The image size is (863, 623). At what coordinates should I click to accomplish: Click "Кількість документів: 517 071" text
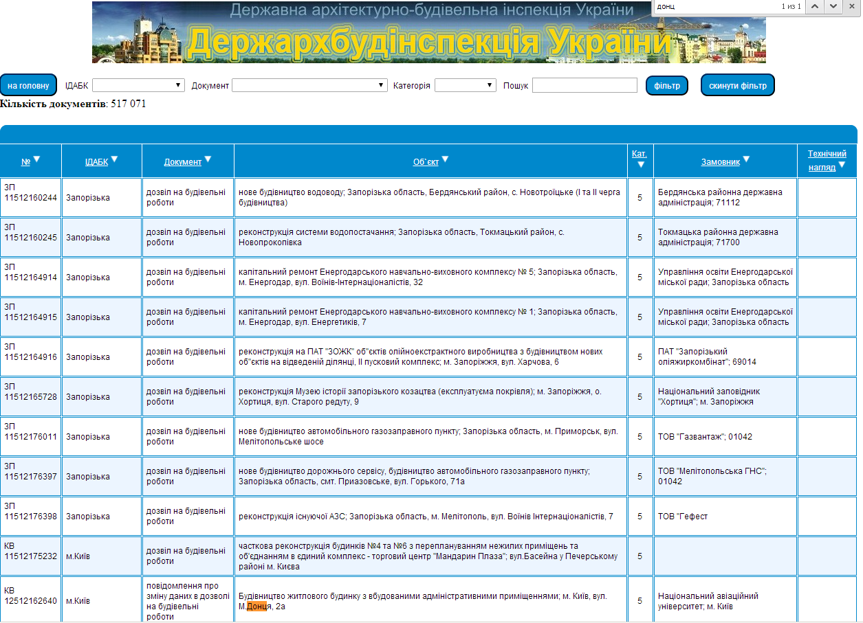tap(73, 104)
